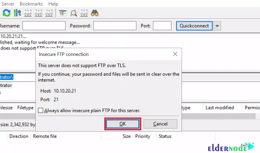Open the transfer settings icon with gear
260x153 pixels.
[17, 13]
